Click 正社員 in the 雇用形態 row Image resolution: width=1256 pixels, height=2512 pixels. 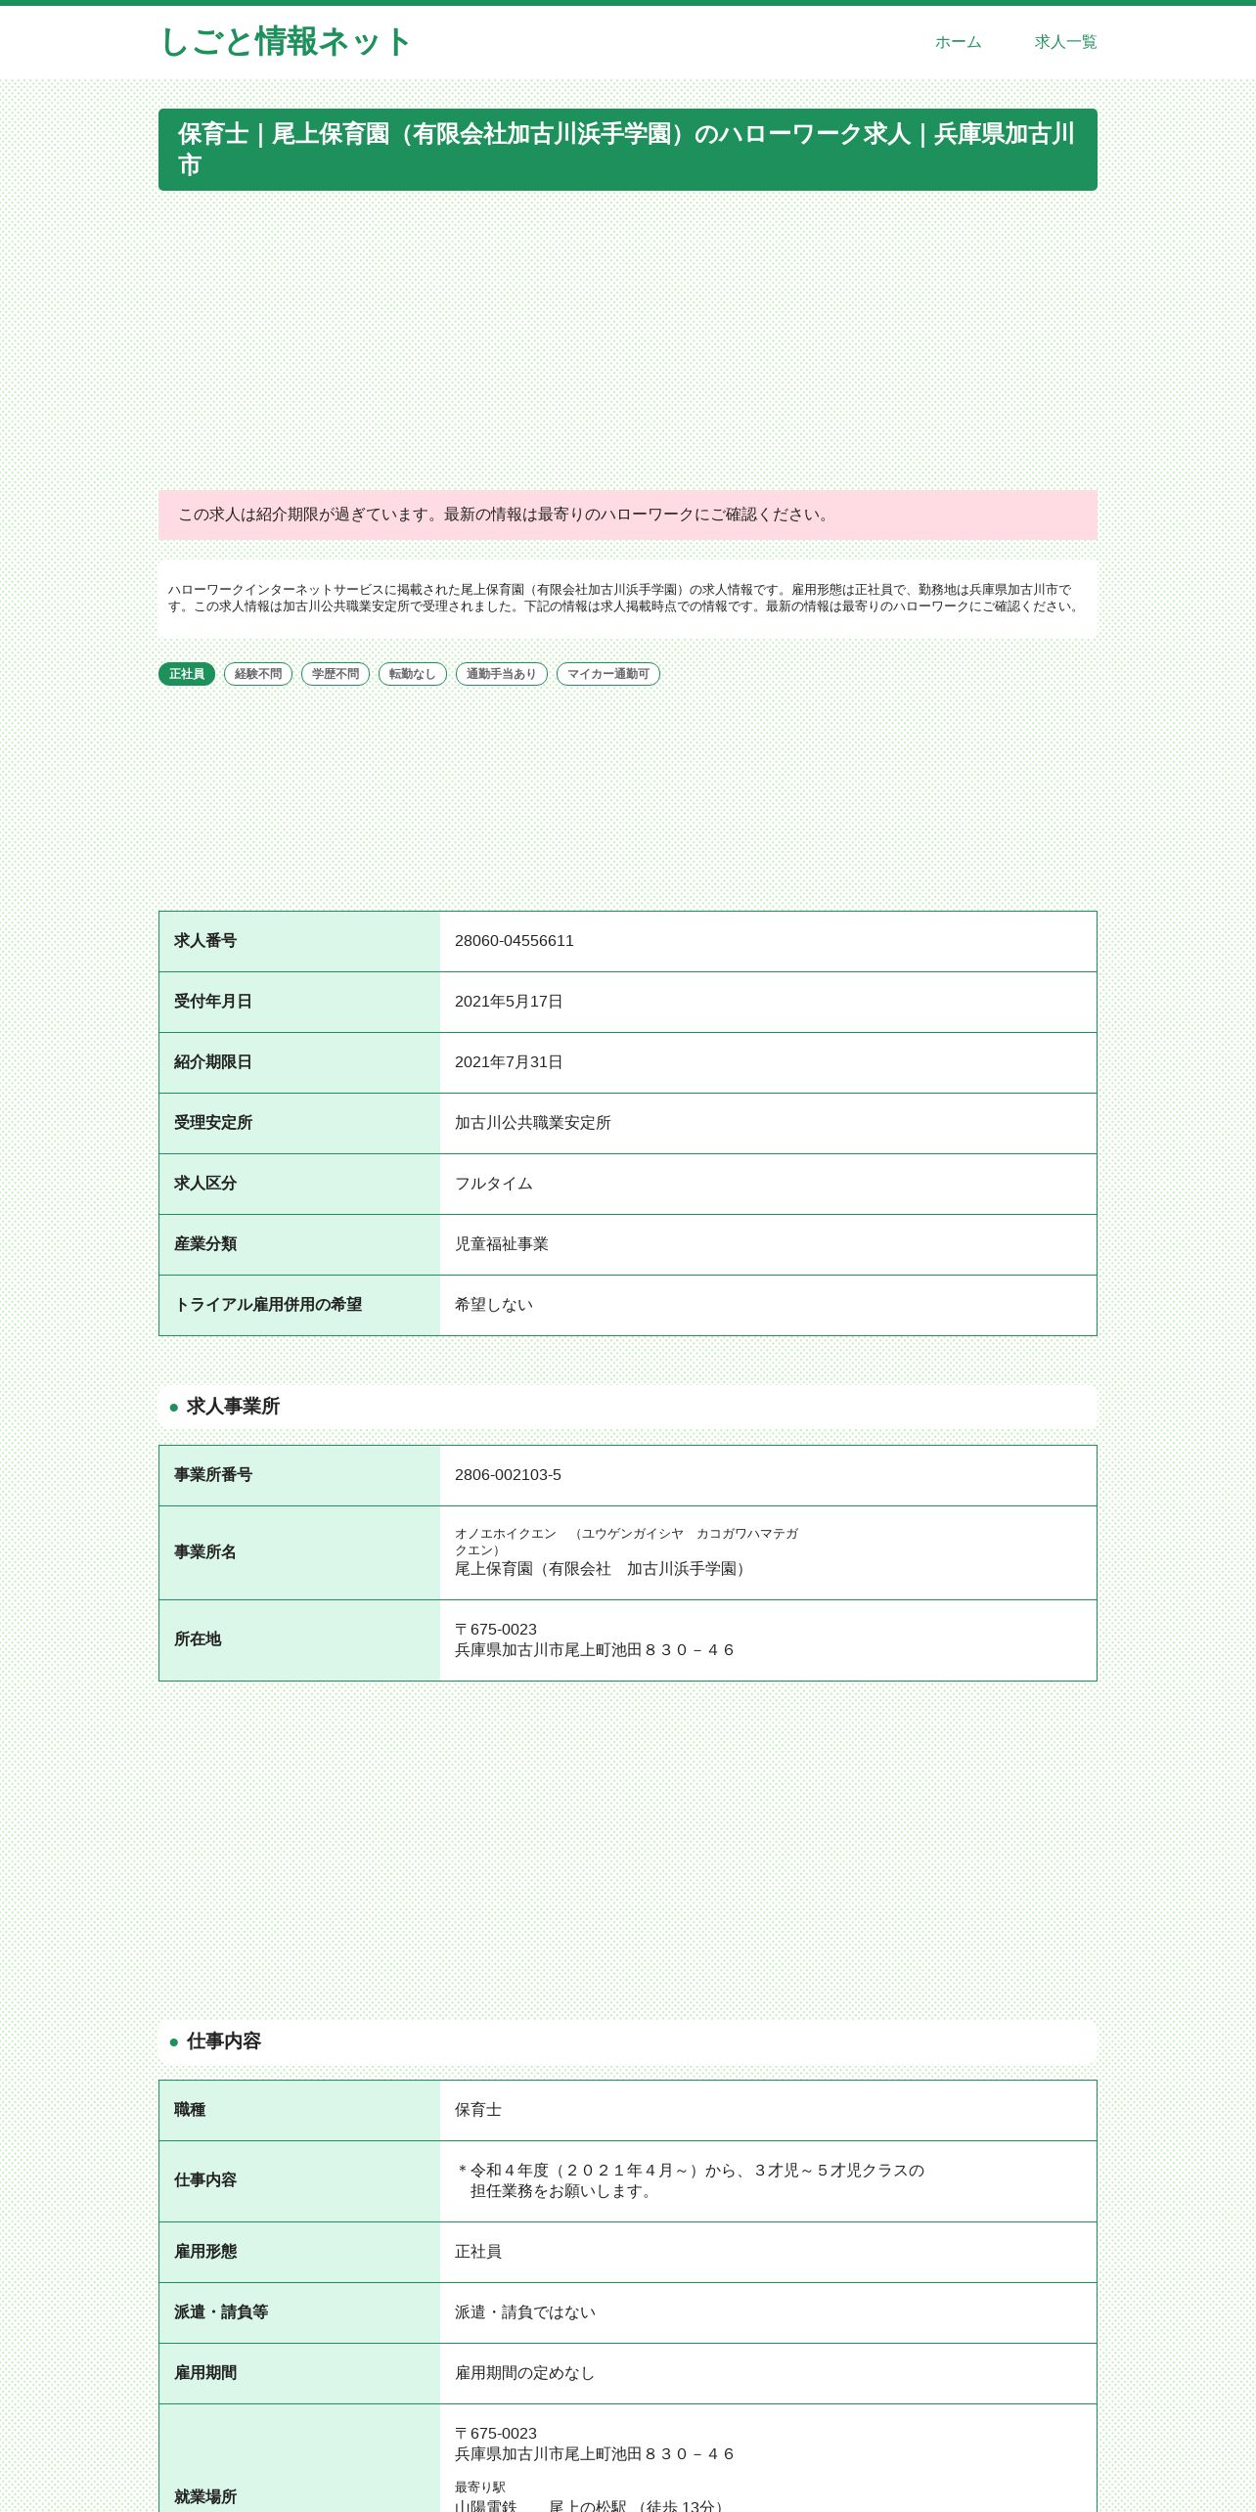tap(478, 2252)
